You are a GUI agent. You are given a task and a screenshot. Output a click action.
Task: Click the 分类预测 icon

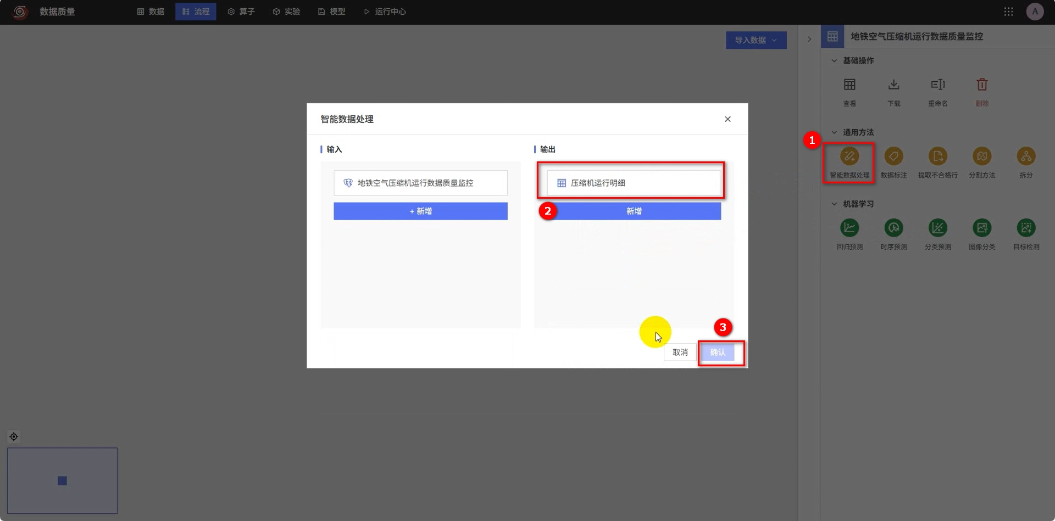coord(937,228)
